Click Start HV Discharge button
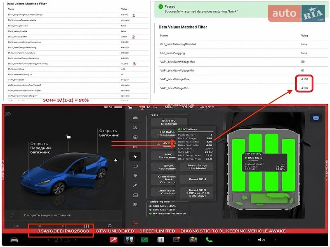Screen dimensions: 330x247 (169, 122)
